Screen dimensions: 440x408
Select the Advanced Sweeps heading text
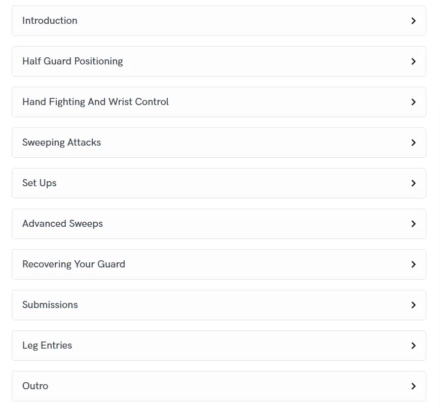[x=62, y=224]
